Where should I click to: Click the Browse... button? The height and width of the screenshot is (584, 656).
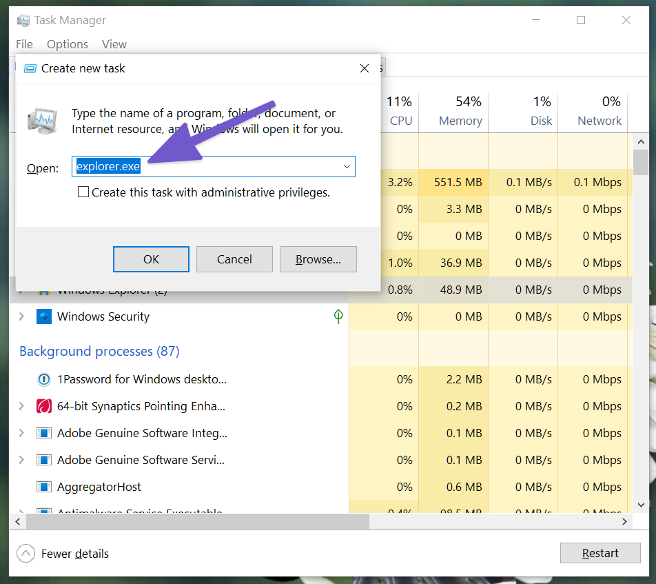click(318, 259)
